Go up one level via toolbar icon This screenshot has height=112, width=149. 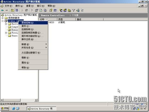tap(12, 10)
